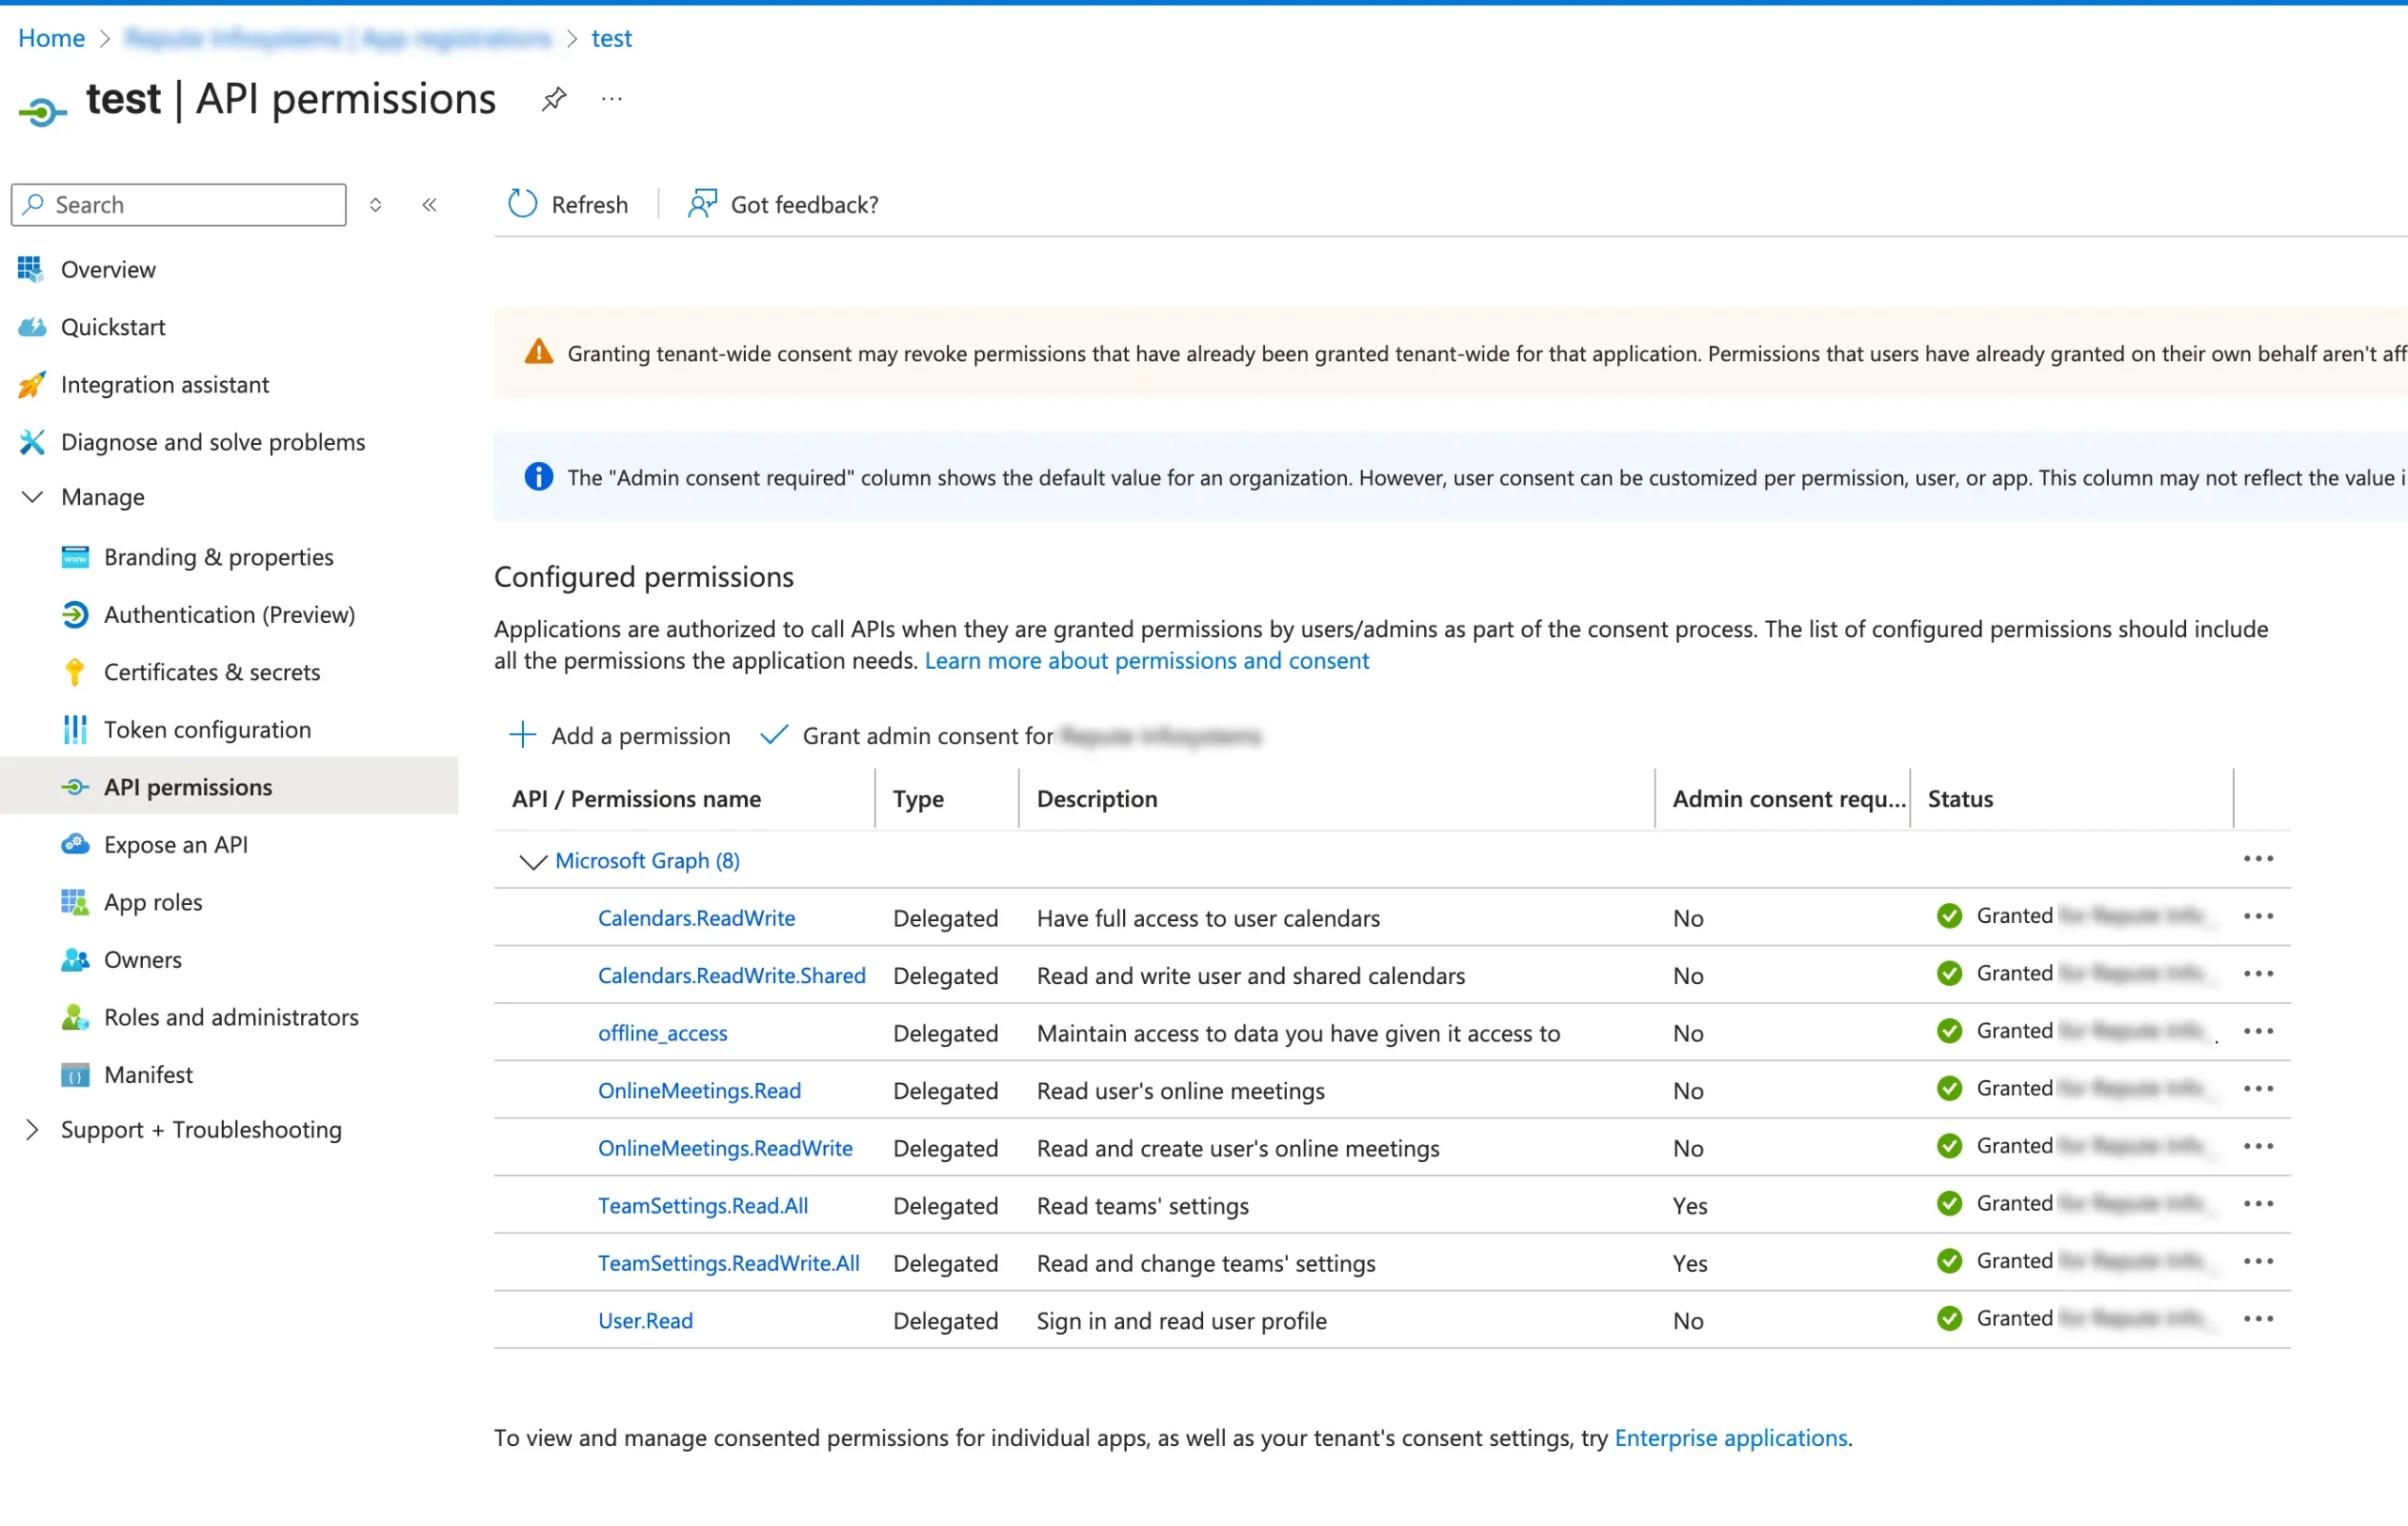Open the Calendars.ReadWrite permission link
This screenshot has width=2408, height=1526.
coord(696,918)
